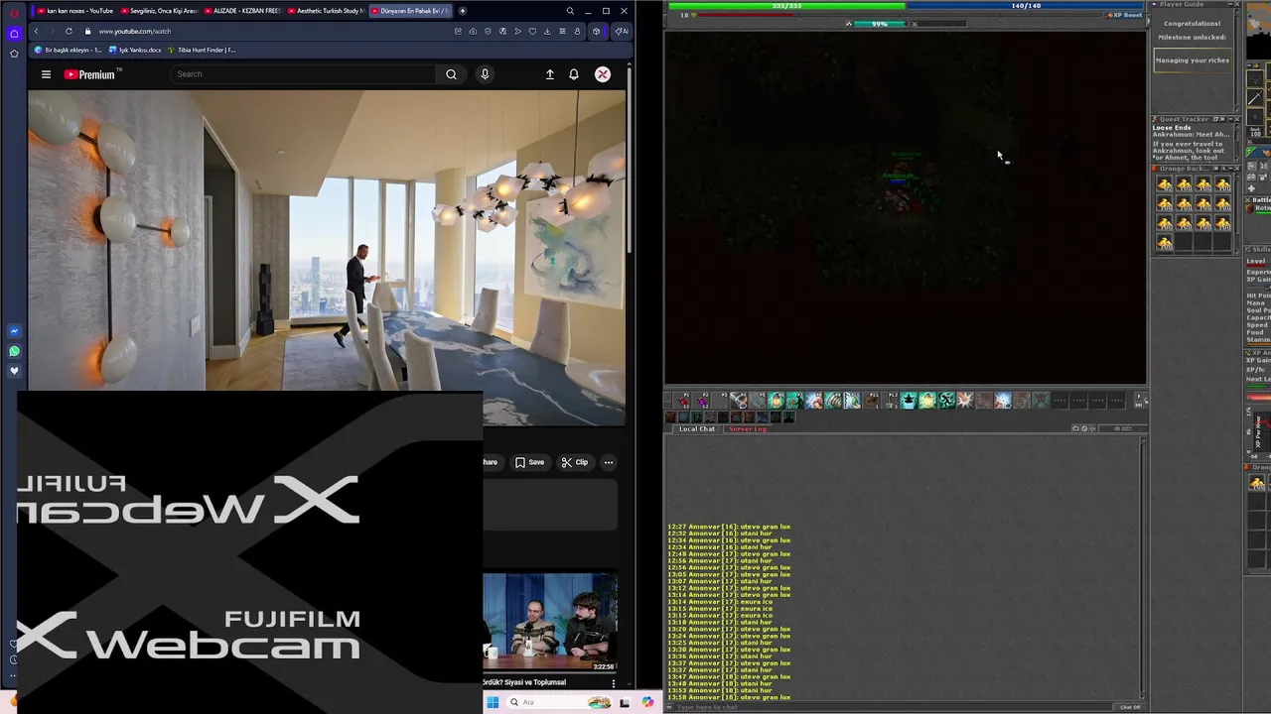This screenshot has height=714, width=1271.
Task: Save the YouTube video with Save button
Action: 529,462
